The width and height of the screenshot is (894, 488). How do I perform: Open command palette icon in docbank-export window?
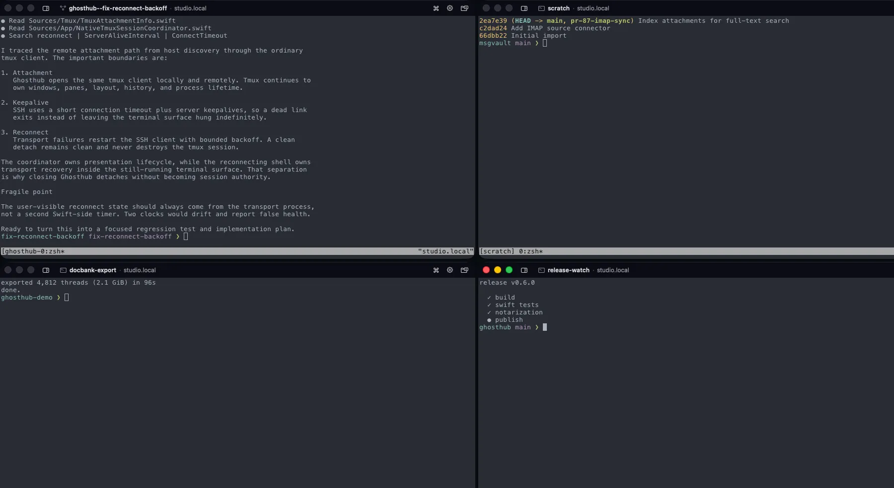(436, 270)
